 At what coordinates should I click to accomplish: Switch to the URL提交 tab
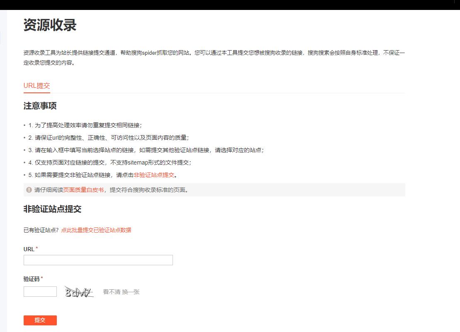pos(37,86)
